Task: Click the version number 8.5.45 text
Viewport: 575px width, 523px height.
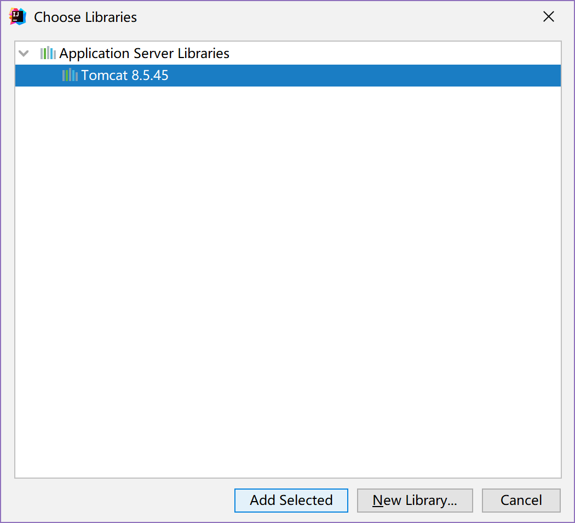Action: (x=150, y=75)
